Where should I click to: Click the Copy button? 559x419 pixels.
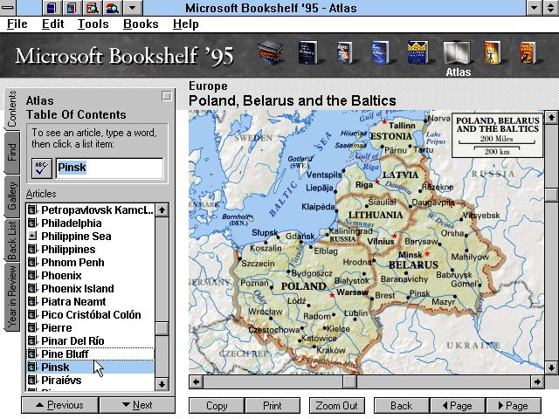point(217,406)
